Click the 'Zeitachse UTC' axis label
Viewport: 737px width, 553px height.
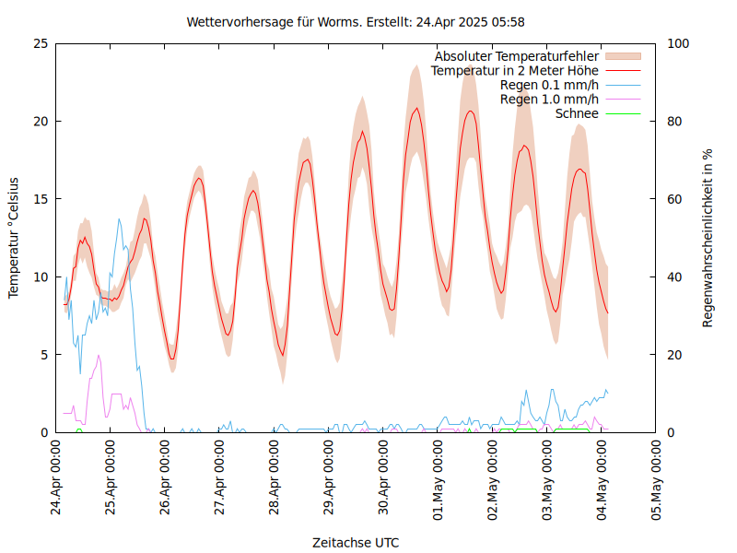coord(356,542)
